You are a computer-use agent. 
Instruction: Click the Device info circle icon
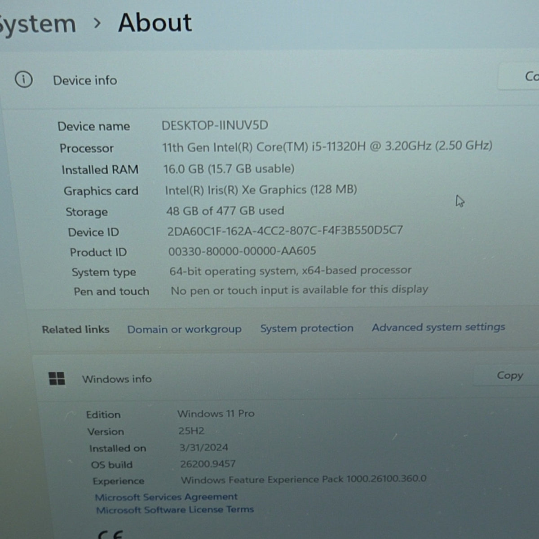24,80
